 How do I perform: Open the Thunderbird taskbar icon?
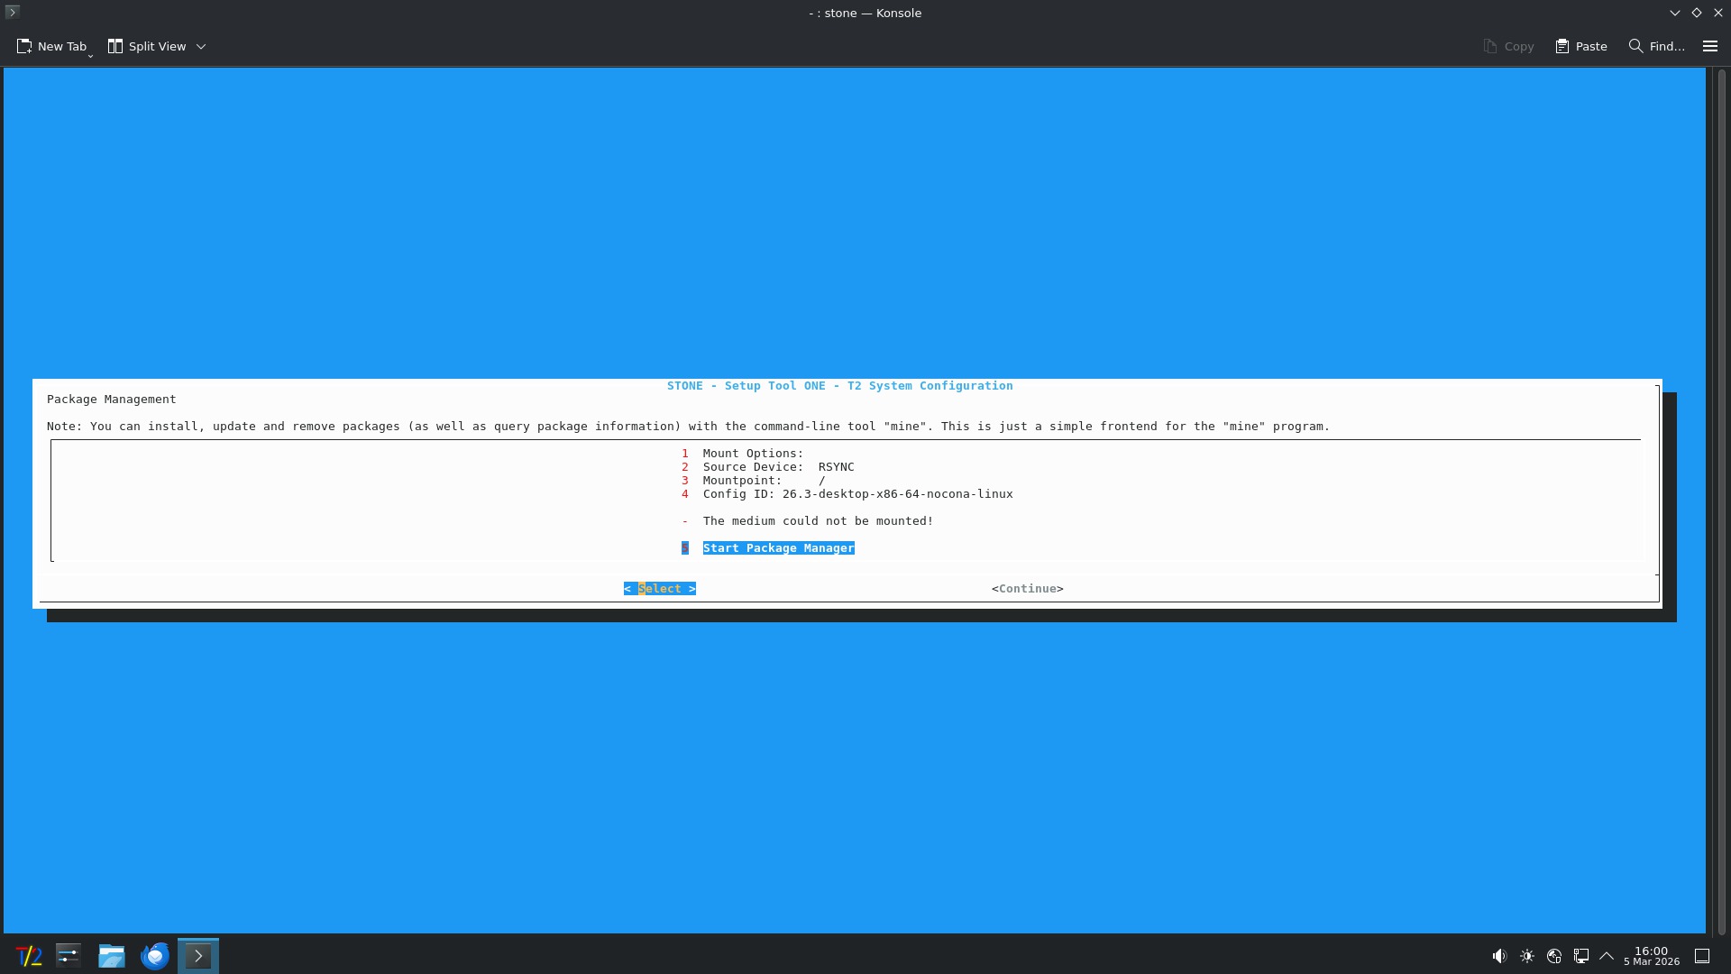point(155,955)
